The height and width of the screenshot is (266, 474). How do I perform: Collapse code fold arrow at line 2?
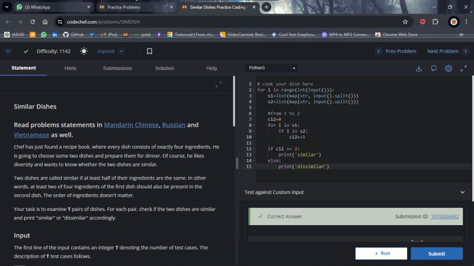254,90
